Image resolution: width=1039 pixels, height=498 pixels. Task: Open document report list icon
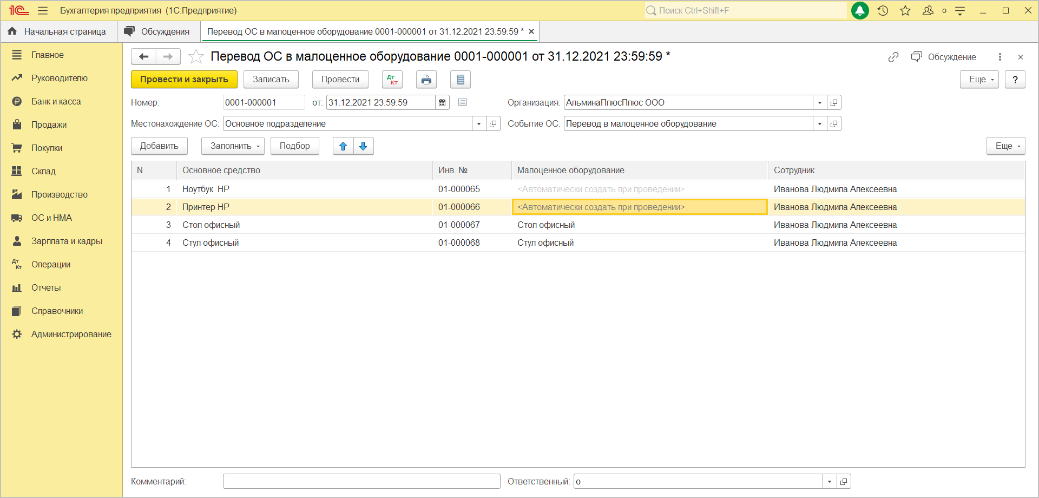pyautogui.click(x=461, y=80)
